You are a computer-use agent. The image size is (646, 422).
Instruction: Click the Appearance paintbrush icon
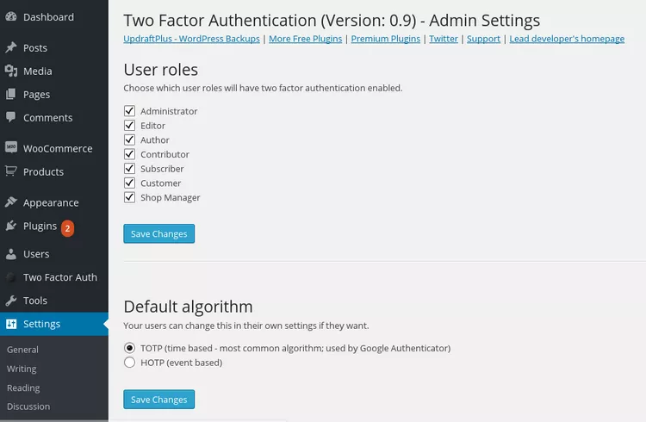[x=11, y=203]
